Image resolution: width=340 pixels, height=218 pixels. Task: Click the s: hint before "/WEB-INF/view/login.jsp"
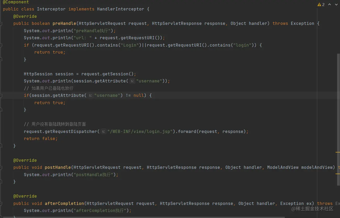pyautogui.click(x=104, y=132)
